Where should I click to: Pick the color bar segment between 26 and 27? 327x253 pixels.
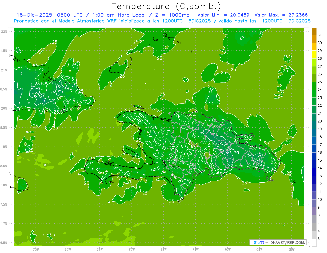(314, 70)
